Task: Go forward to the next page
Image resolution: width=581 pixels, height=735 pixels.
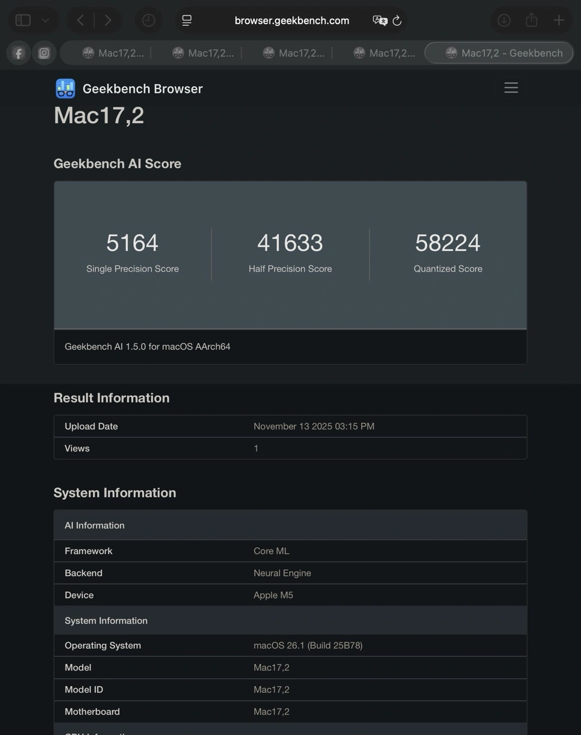Action: [108, 21]
